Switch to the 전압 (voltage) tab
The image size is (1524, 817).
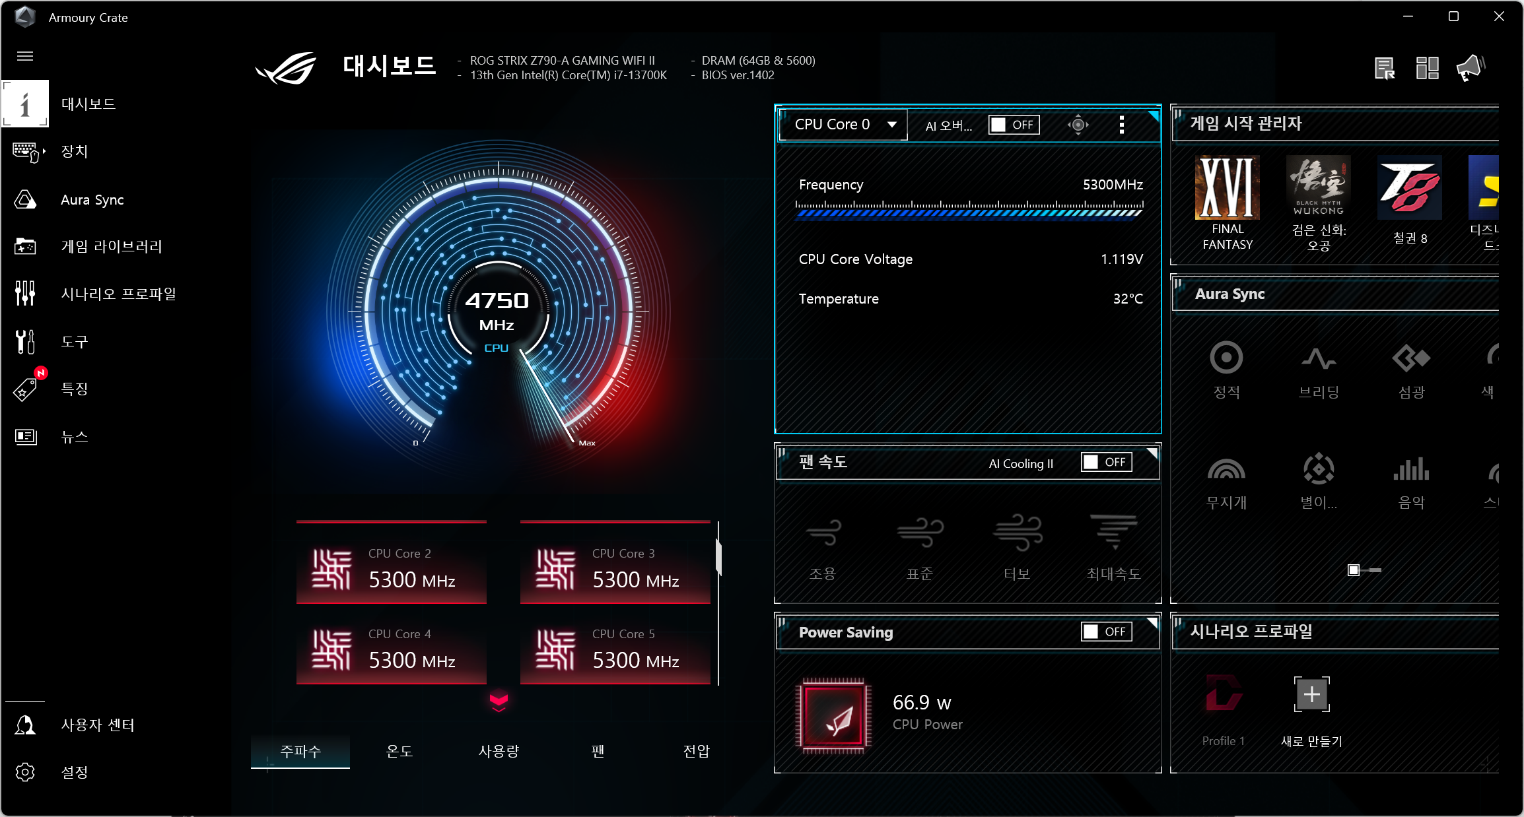[696, 751]
